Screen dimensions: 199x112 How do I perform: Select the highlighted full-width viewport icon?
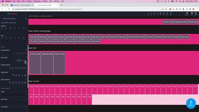(171, 13)
